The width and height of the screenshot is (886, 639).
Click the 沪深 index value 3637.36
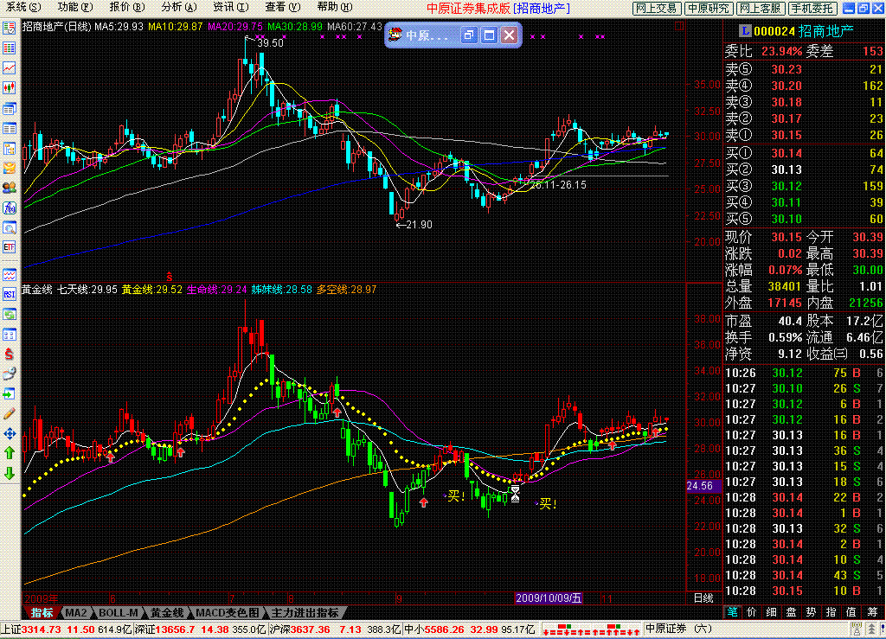311,629
